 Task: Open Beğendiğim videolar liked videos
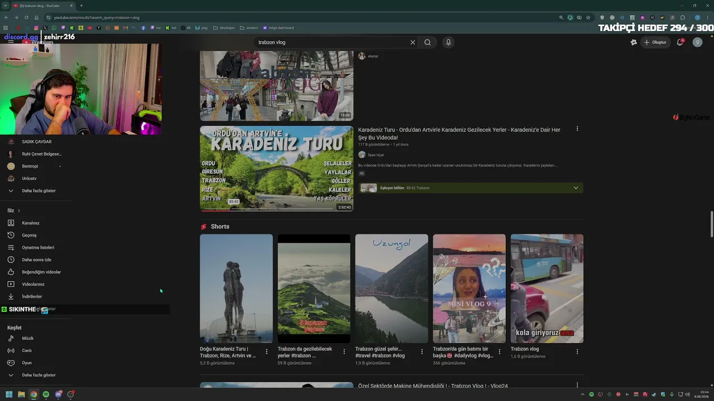coord(41,272)
